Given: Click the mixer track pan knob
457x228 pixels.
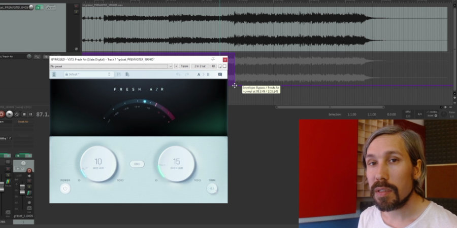Looking at the screenshot, I should click(x=23, y=164).
